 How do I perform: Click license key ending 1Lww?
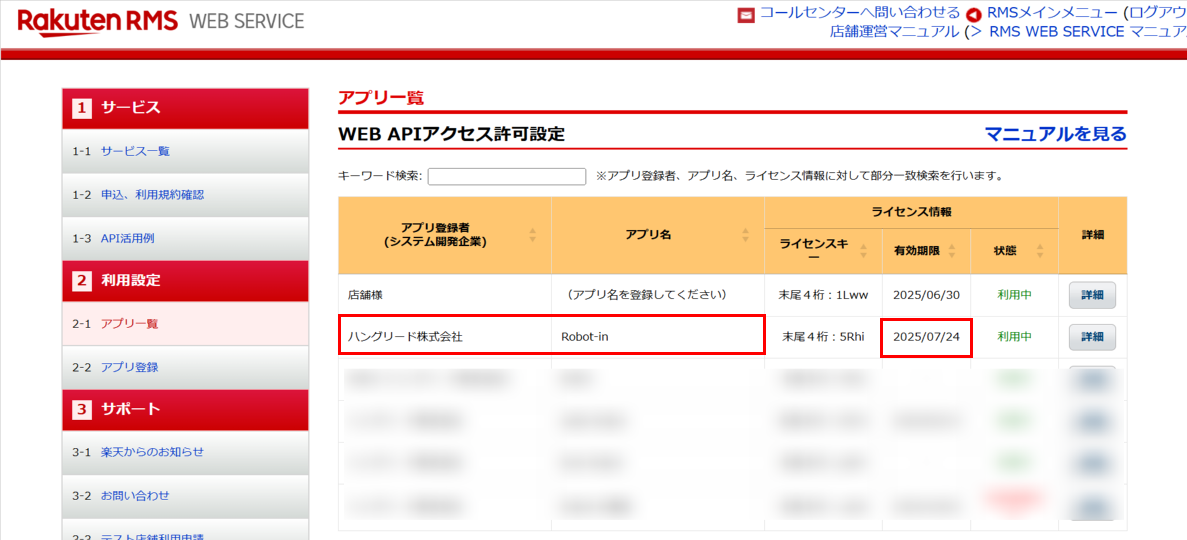click(823, 295)
